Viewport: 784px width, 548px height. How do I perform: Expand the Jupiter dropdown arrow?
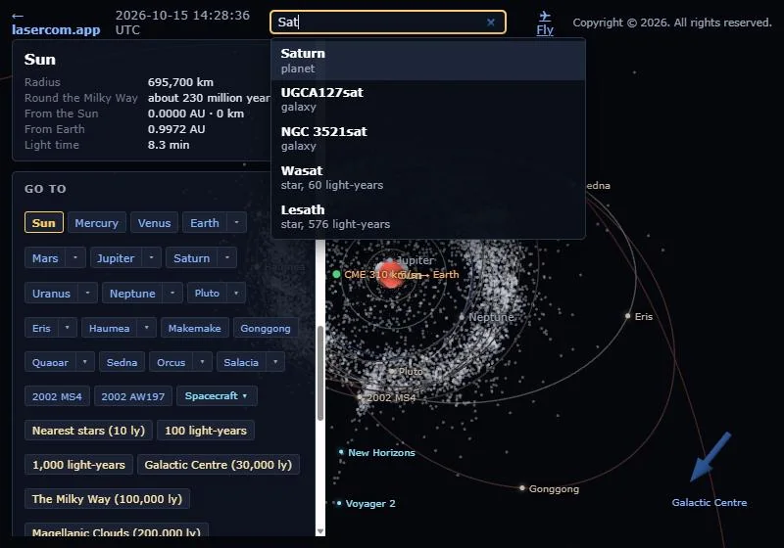pos(151,258)
